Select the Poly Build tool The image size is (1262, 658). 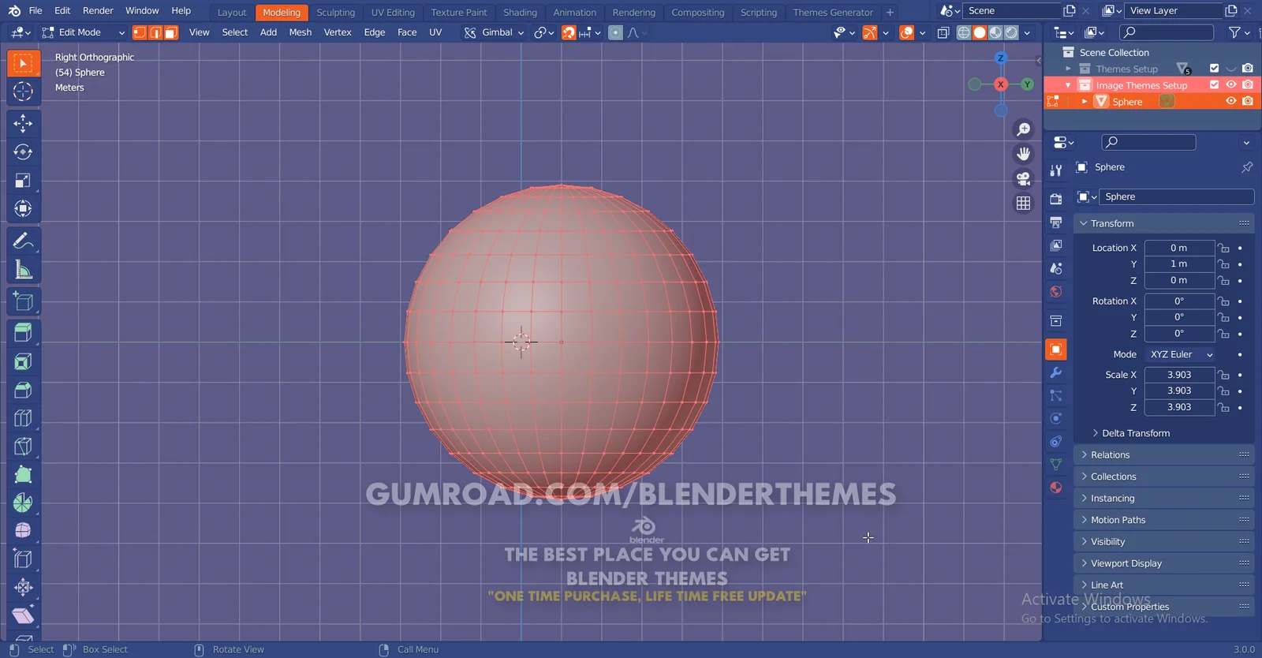click(23, 475)
